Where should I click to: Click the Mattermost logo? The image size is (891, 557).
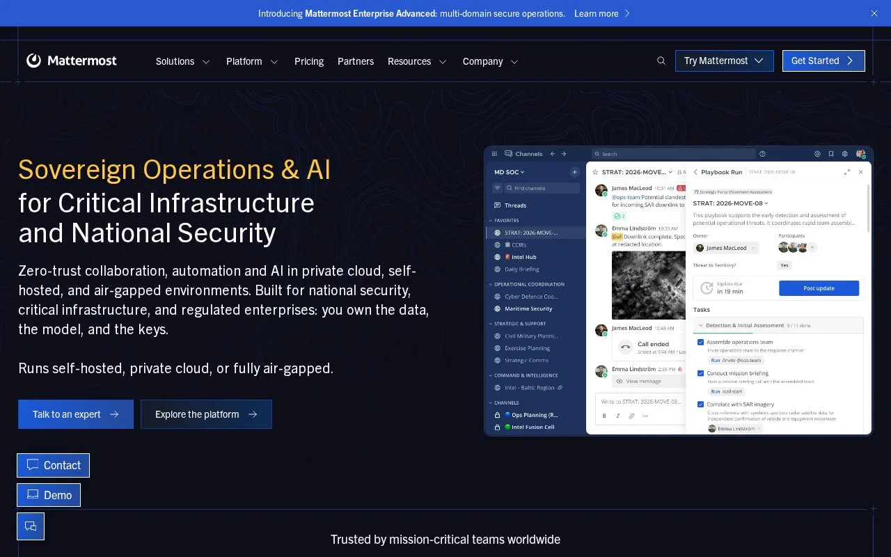pyautogui.click(x=72, y=61)
